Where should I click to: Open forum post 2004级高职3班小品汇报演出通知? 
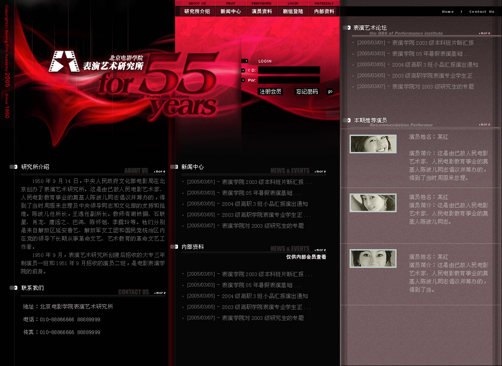click(x=418, y=64)
